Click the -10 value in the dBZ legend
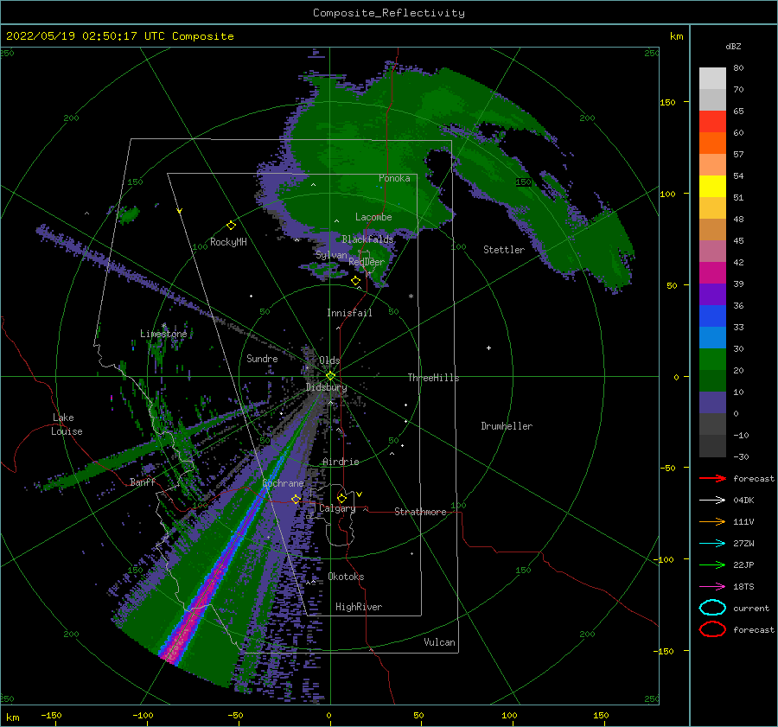 click(x=741, y=435)
